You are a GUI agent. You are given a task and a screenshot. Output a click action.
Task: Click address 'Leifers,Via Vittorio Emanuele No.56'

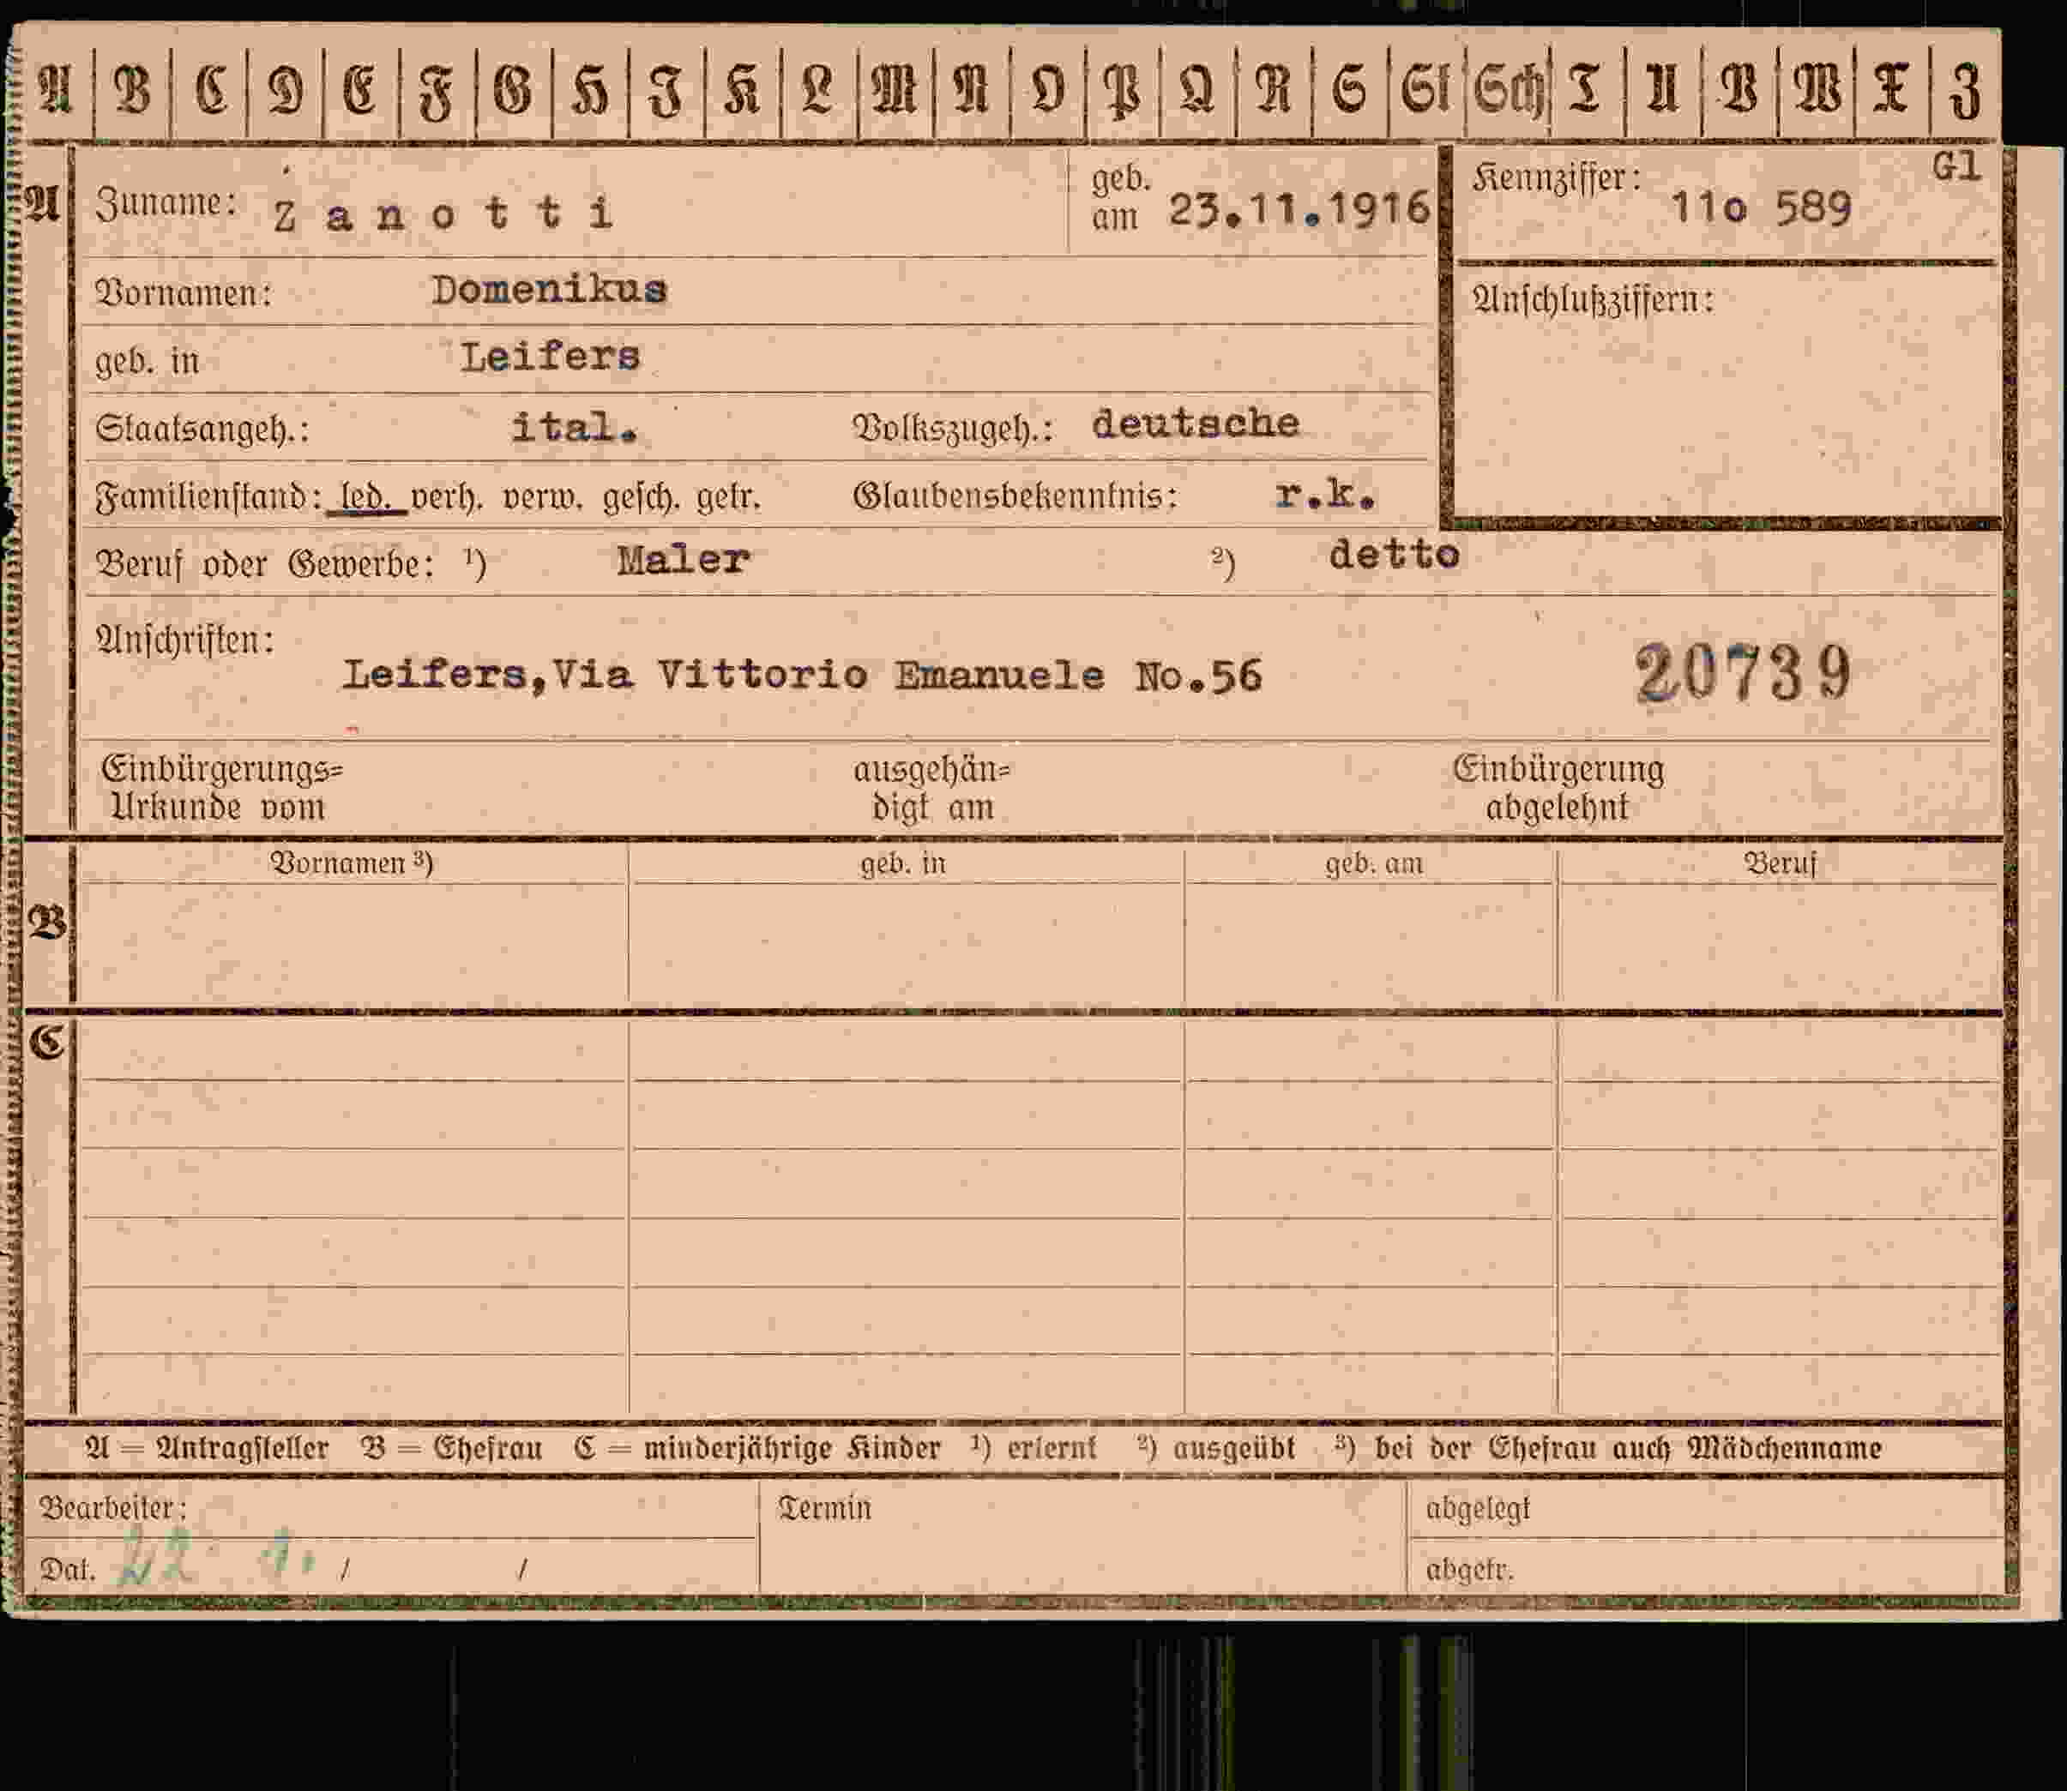pyautogui.click(x=802, y=676)
